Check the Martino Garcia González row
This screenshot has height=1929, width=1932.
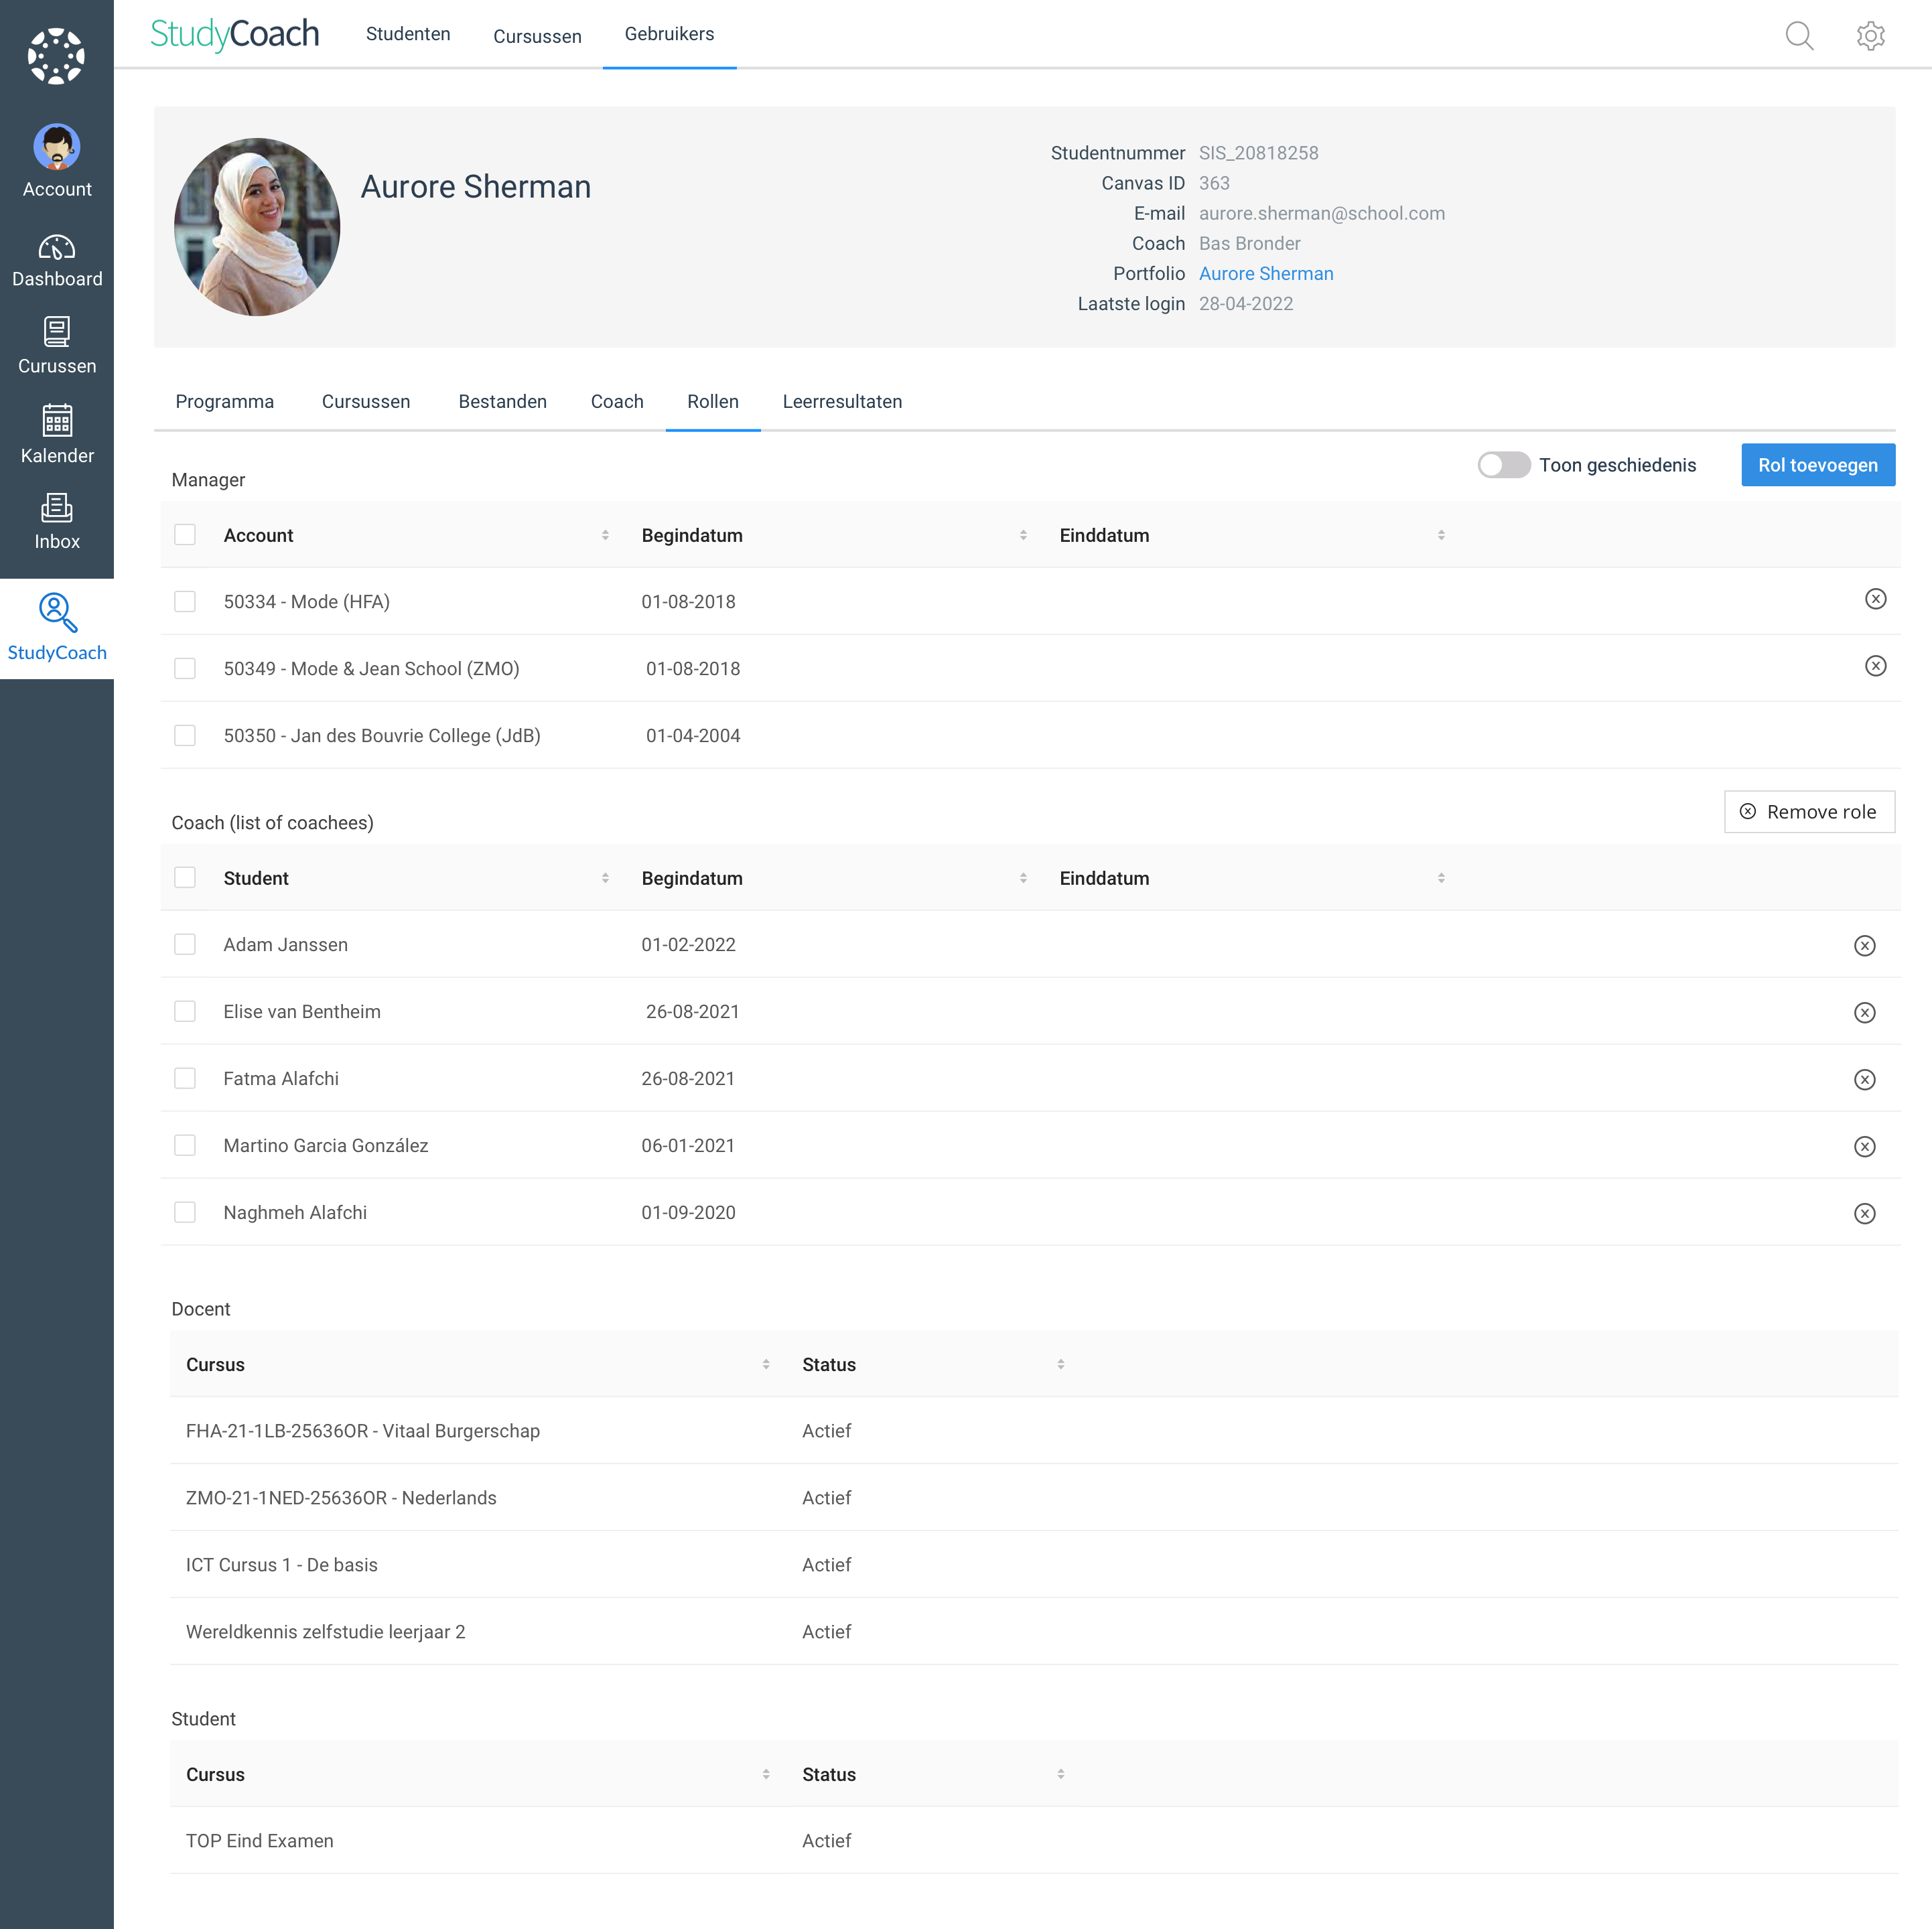point(185,1146)
